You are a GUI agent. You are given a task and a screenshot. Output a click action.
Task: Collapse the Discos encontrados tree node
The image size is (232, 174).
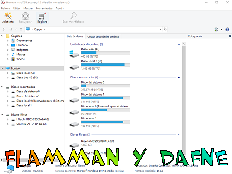click(2, 87)
